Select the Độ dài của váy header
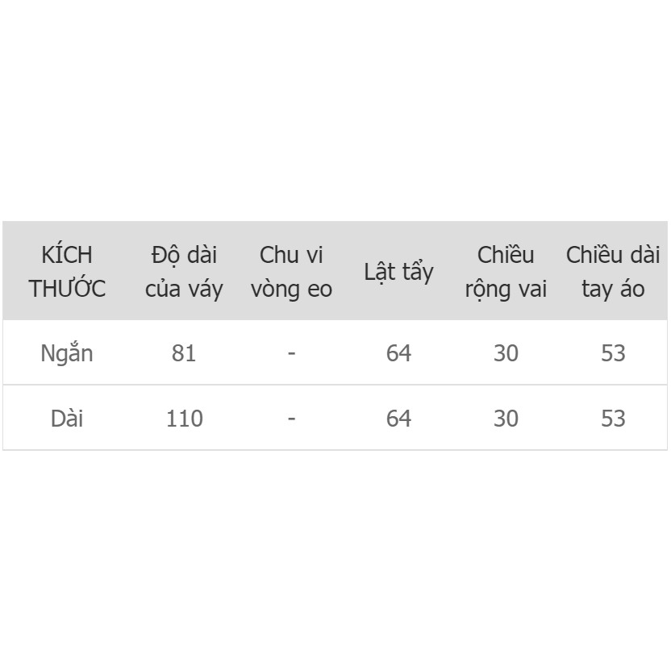 click(x=184, y=272)
